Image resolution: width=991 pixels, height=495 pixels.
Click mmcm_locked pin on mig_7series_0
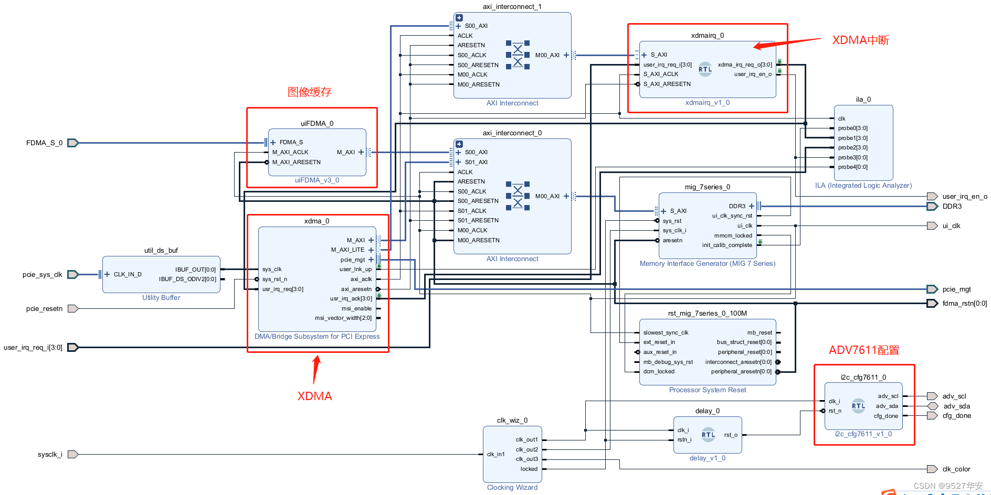[733, 236]
